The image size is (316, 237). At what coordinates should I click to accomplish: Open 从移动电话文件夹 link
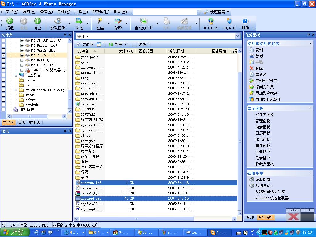[272, 192]
